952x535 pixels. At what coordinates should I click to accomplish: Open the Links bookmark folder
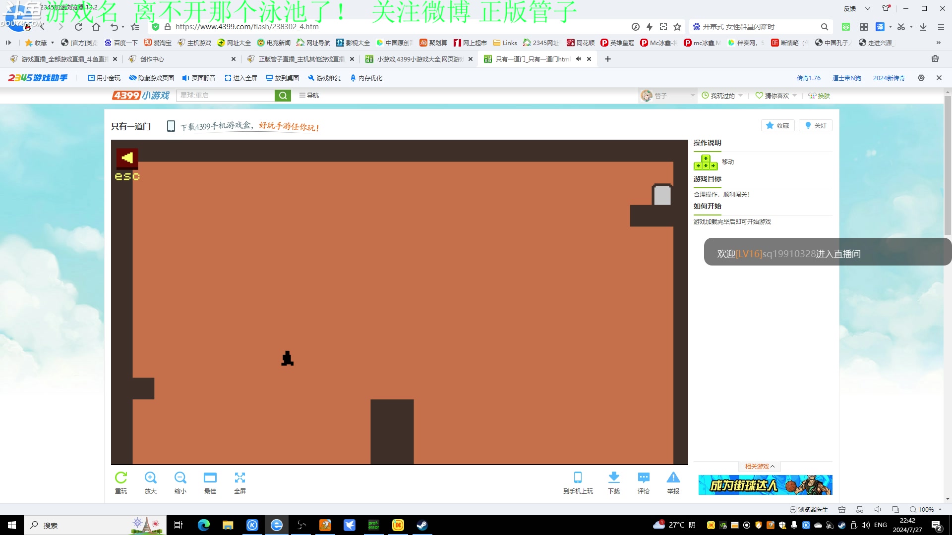[x=505, y=43]
